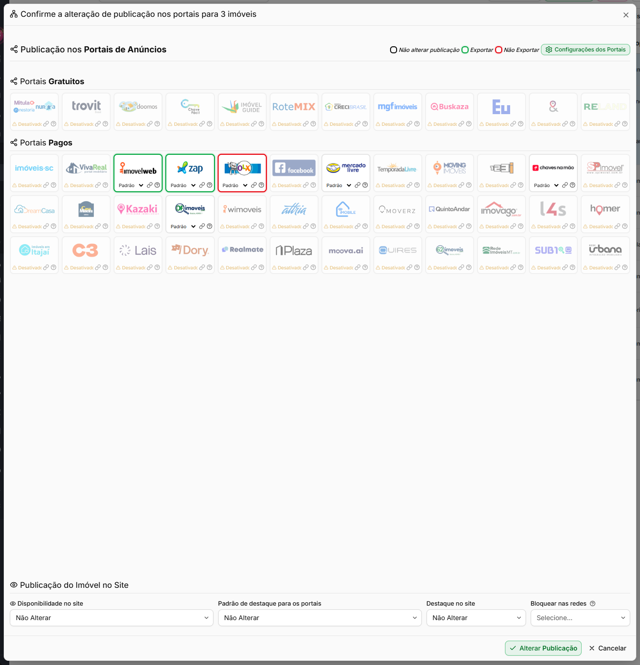Click the help icon next to Bloquear nas redes
Viewport: 640px width, 665px height.
click(x=593, y=604)
